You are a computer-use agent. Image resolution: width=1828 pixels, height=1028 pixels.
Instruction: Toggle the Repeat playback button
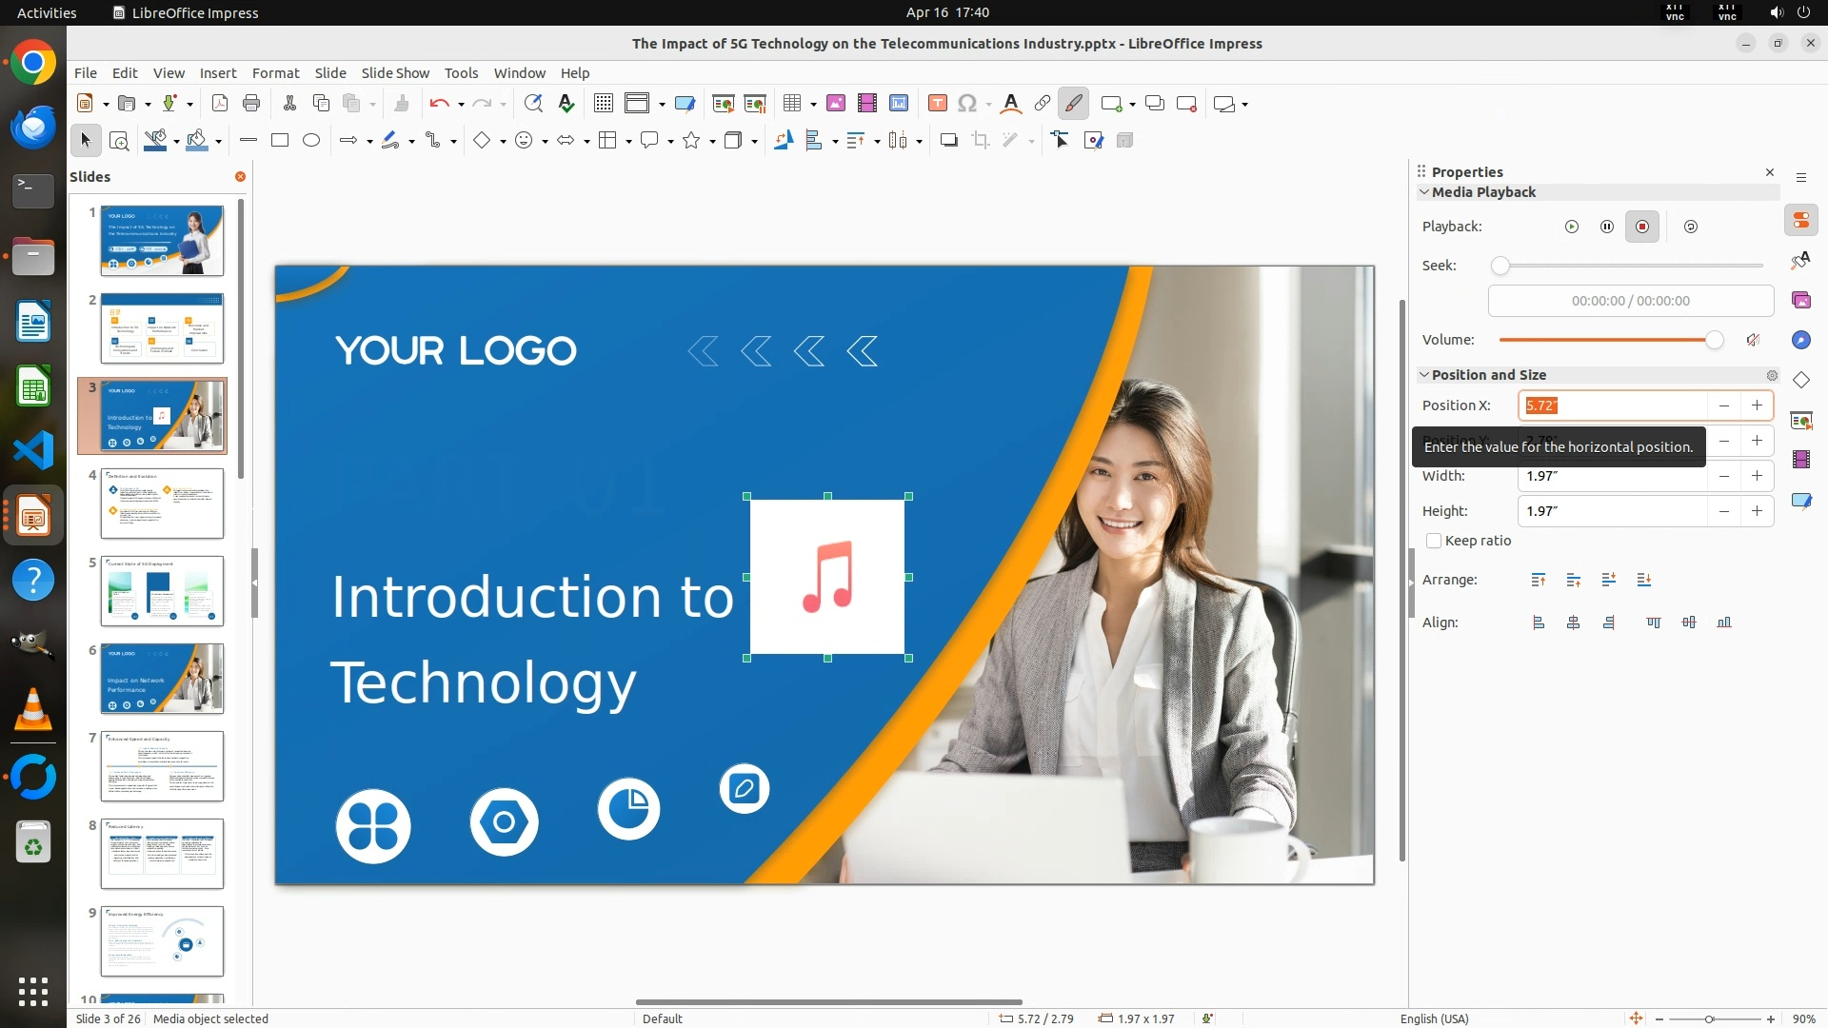coord(1691,227)
